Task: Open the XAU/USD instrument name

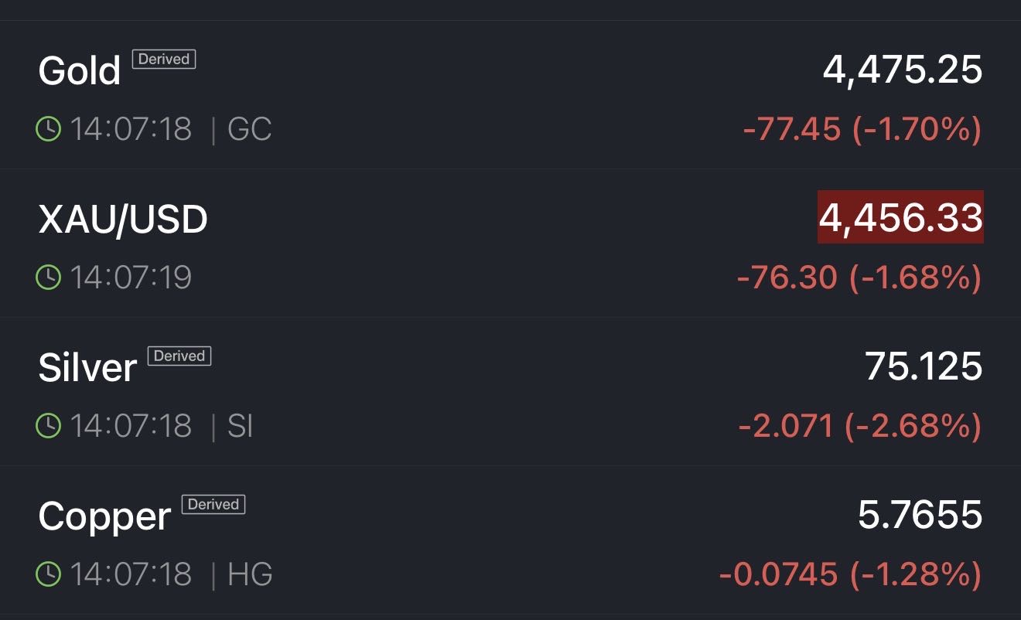Action: (x=123, y=220)
